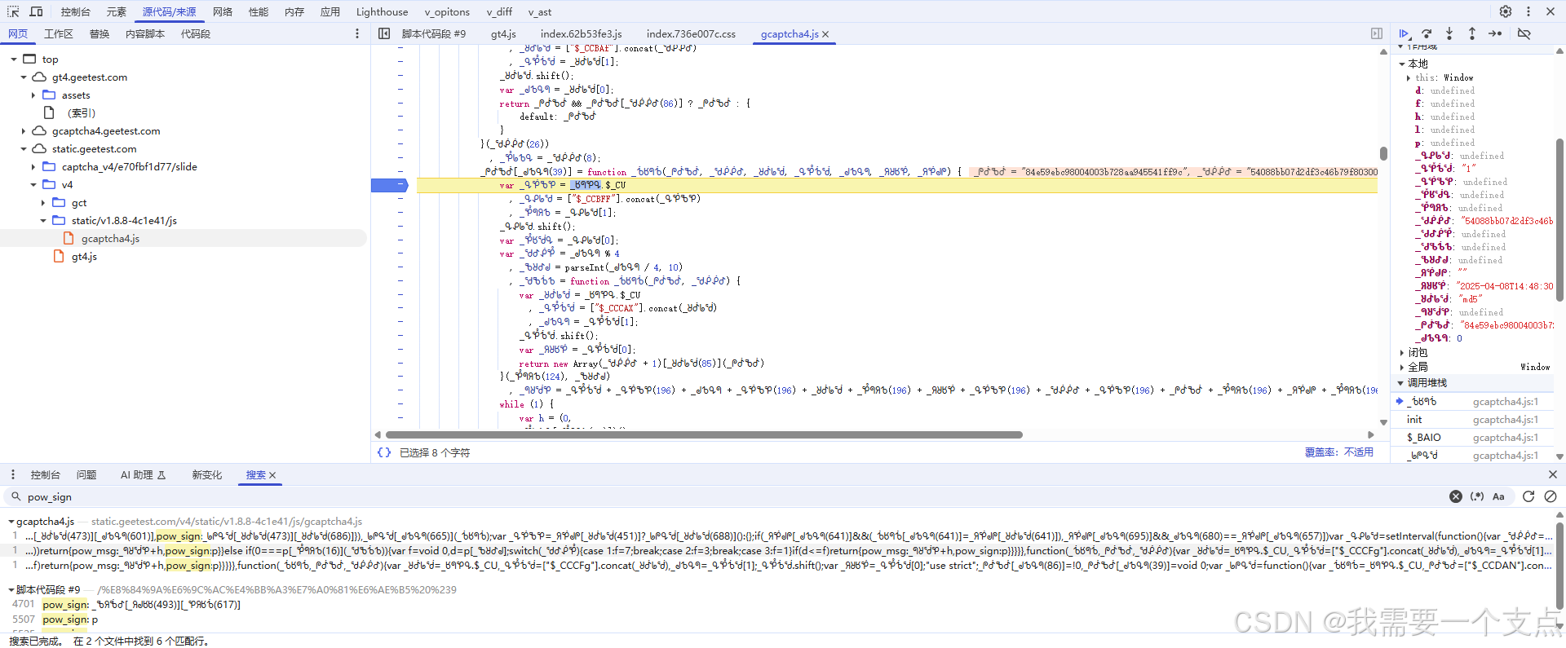Image resolution: width=1566 pixels, height=648 pixels.
Task: Toggle regular expression search
Action: click(1477, 496)
